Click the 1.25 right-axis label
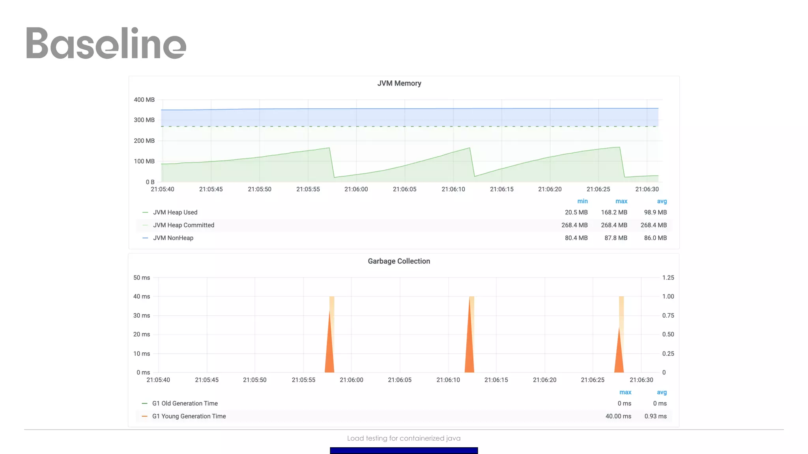The image size is (808, 454). [668, 278]
